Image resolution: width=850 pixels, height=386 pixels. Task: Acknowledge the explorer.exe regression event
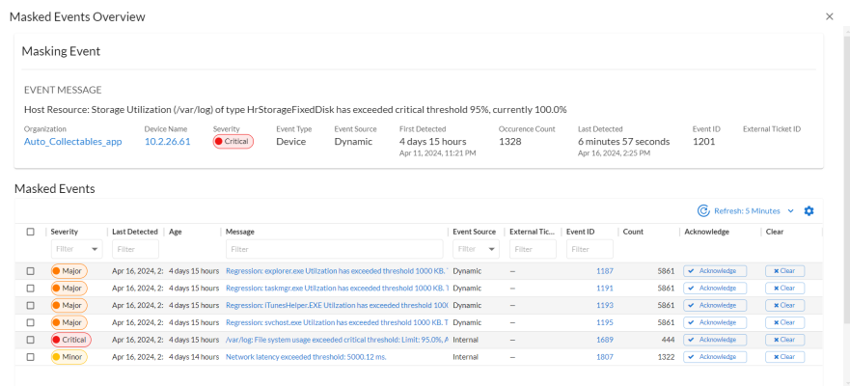[x=714, y=271]
